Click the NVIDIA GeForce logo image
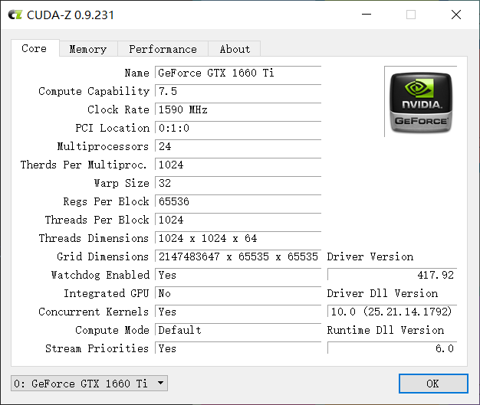 [421, 103]
